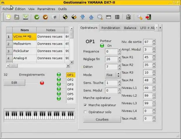
Task: Click the voice list horizontal scrollbar thumb
Action: click(x=14, y=66)
